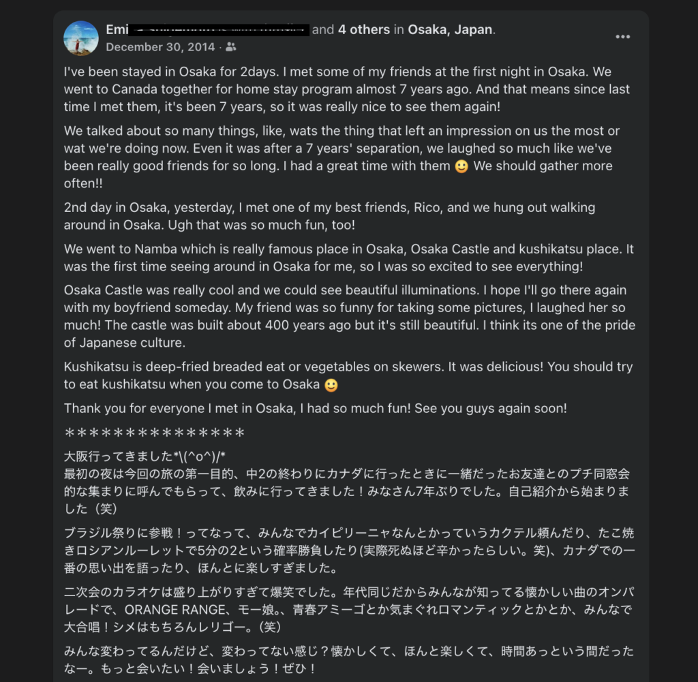This screenshot has height=682, width=698.
Task: Open the post's 'December 30, 2014' timestamp
Action: tap(160, 47)
